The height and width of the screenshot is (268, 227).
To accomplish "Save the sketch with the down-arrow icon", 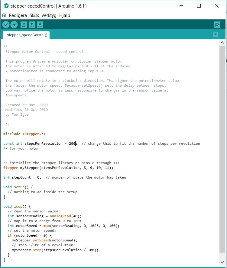I will [40, 25].
